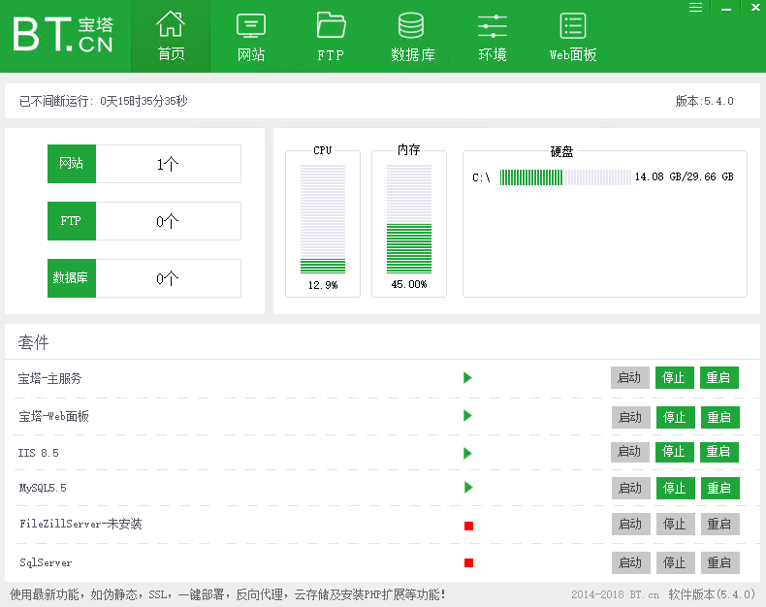The height and width of the screenshot is (607, 766).
Task: Go to the 数据库 database tab
Action: (x=412, y=37)
